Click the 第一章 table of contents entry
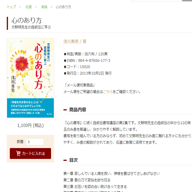192x192 pixels. (x=111, y=174)
